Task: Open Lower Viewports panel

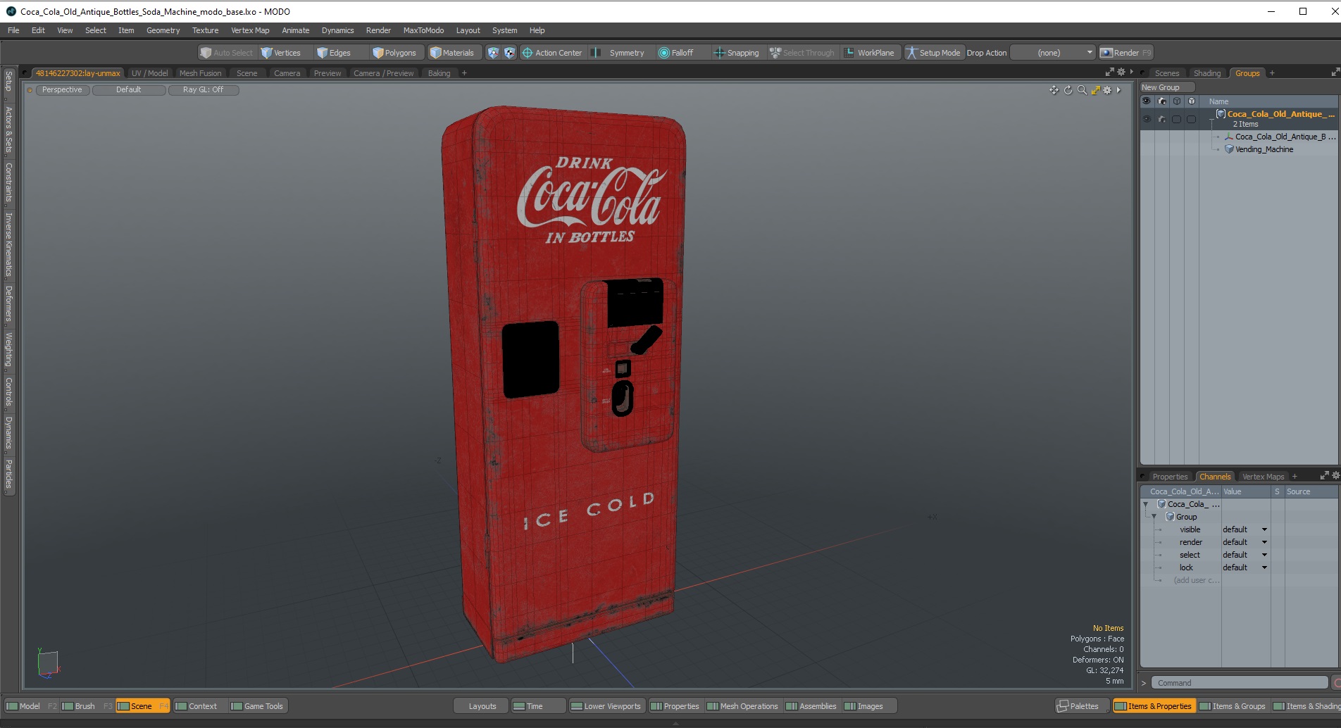Action: pyautogui.click(x=606, y=706)
